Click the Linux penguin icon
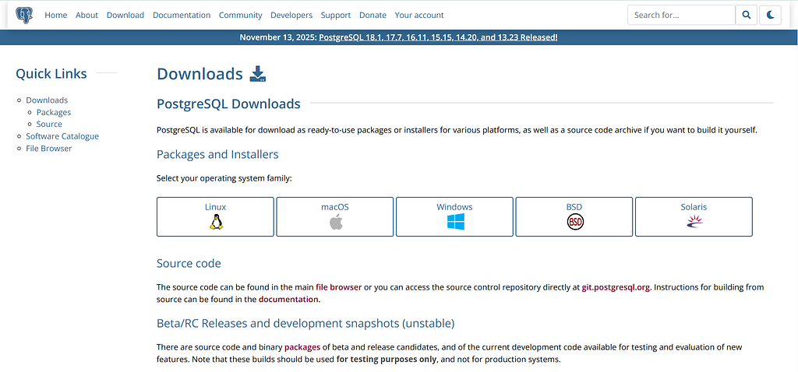The image size is (798, 372). tap(216, 222)
